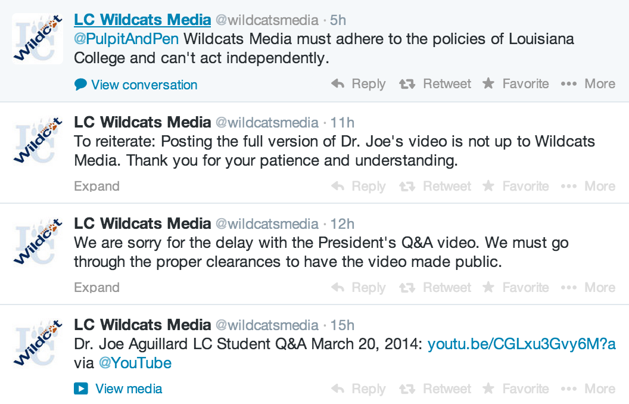Expand the 11h tweet about Dr. Joe's video
The width and height of the screenshot is (629, 404).
(96, 187)
